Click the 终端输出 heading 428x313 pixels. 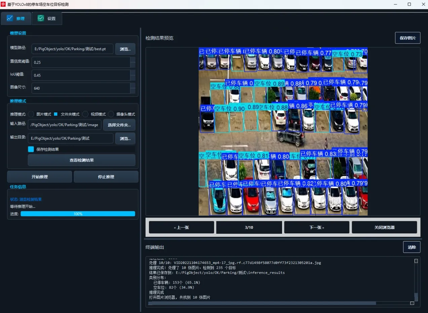(155, 247)
